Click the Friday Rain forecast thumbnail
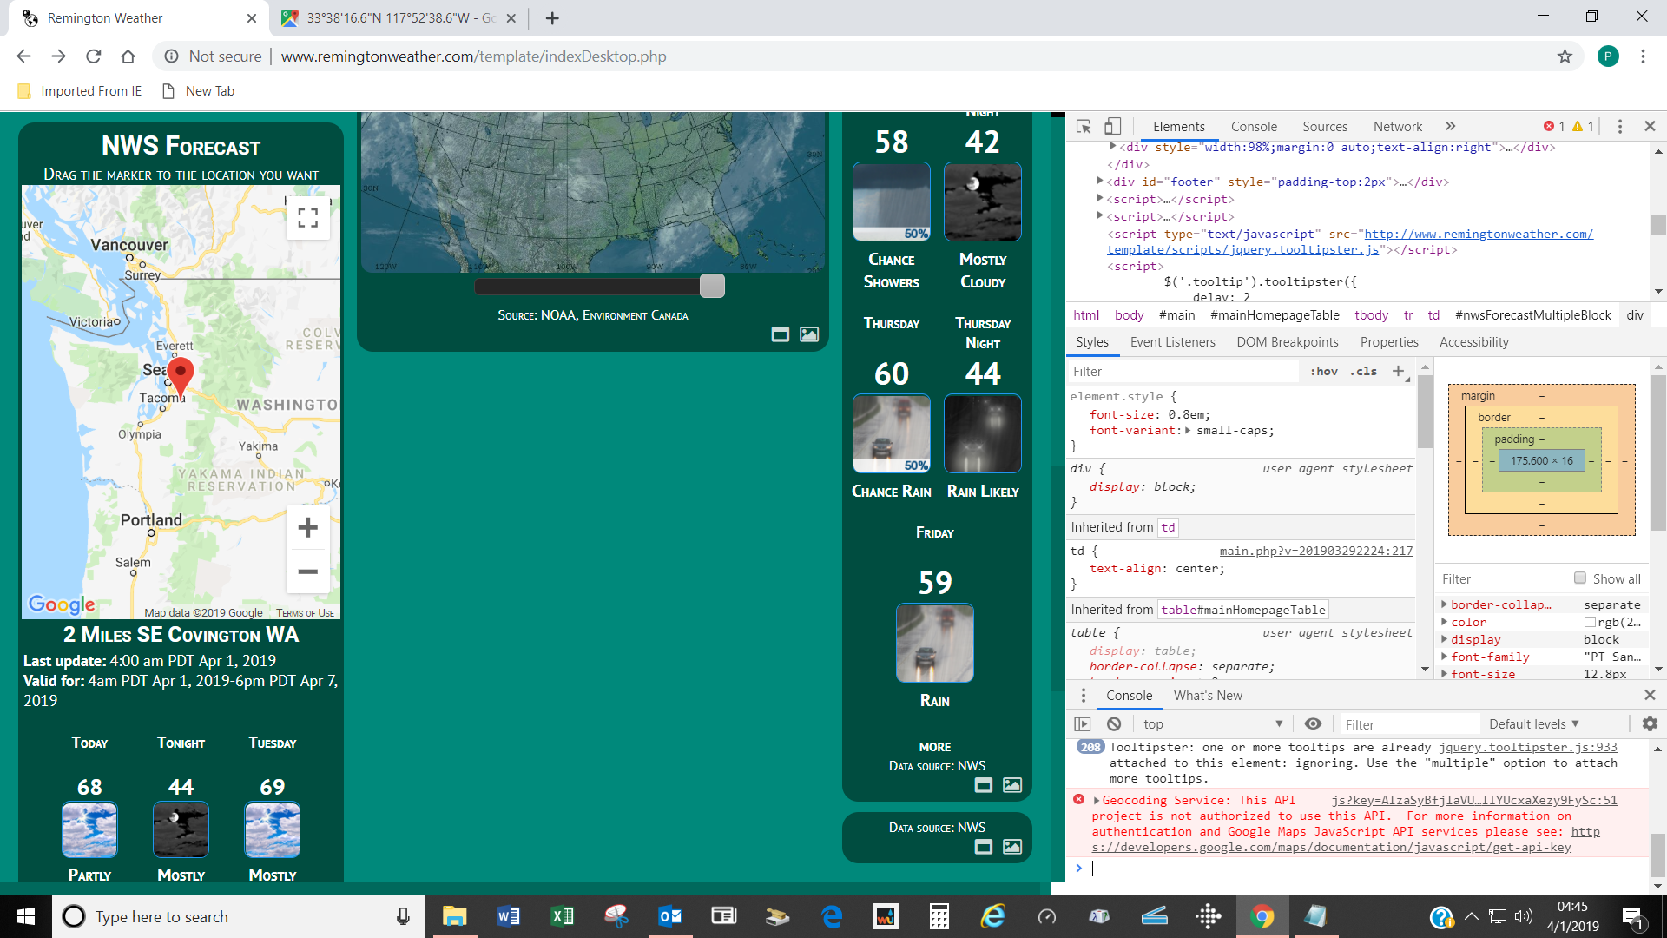 pyautogui.click(x=935, y=643)
